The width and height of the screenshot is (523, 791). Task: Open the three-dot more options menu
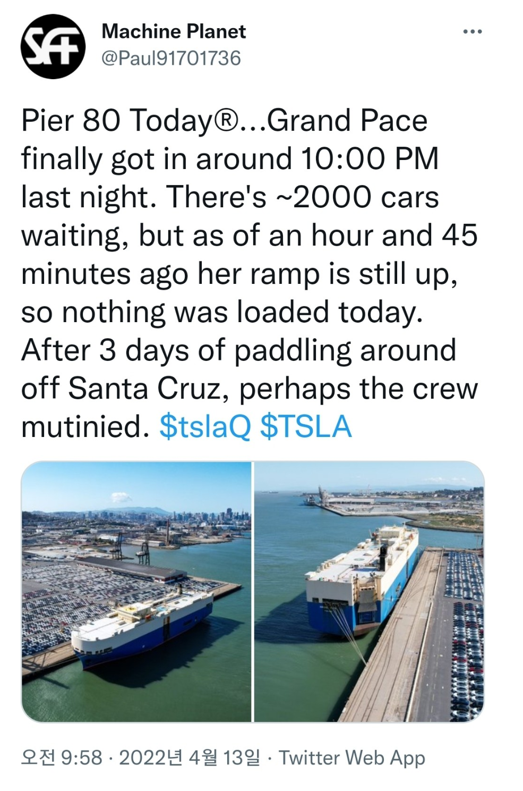(472, 32)
